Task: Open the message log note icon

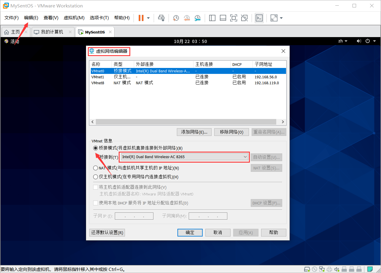Action: 370,269
